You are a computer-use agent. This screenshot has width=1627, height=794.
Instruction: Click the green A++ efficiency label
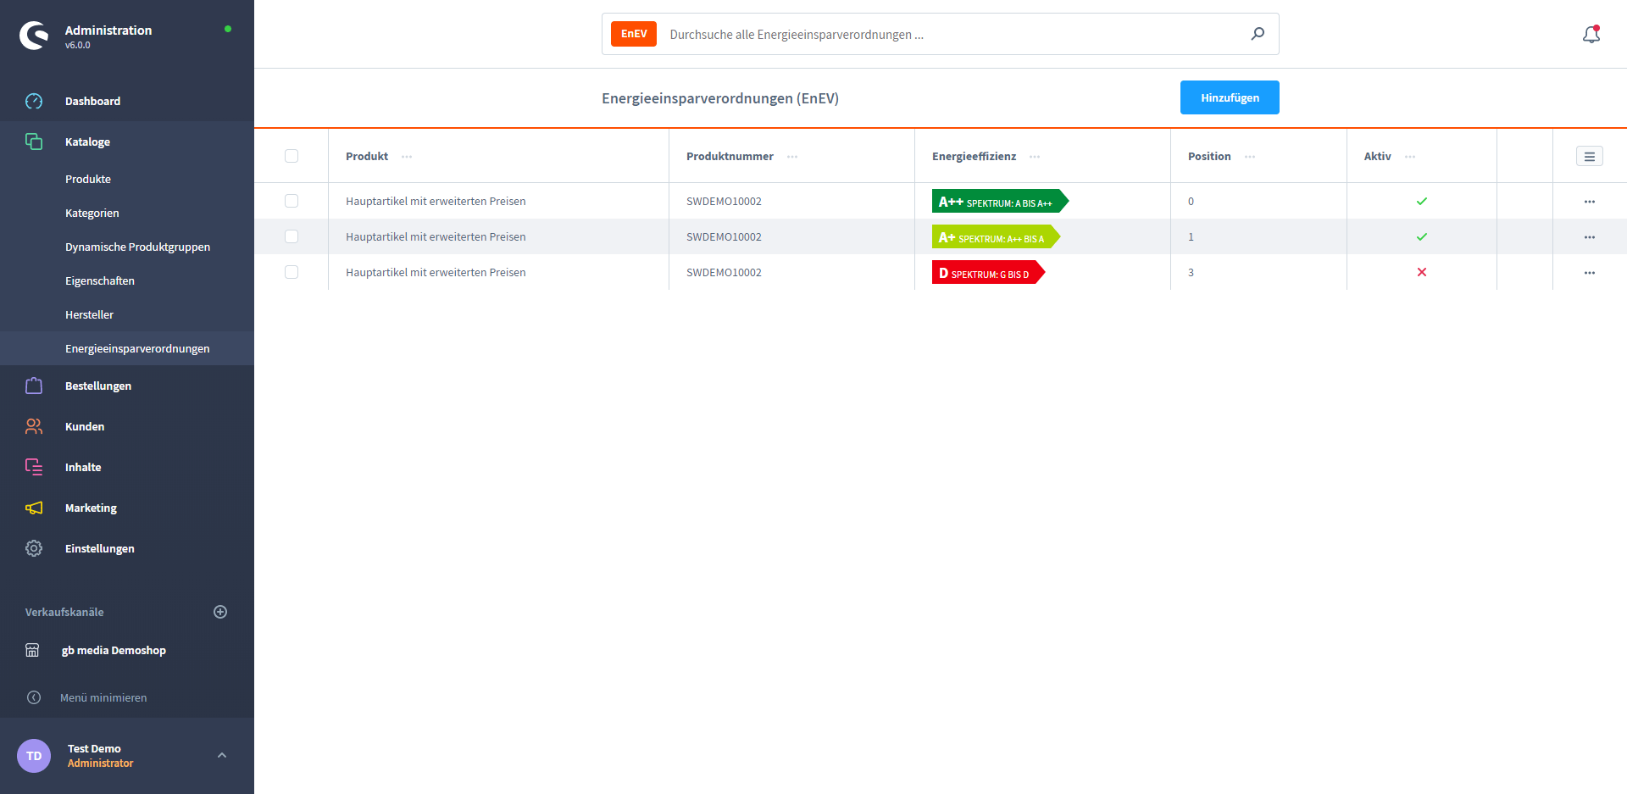point(1000,201)
